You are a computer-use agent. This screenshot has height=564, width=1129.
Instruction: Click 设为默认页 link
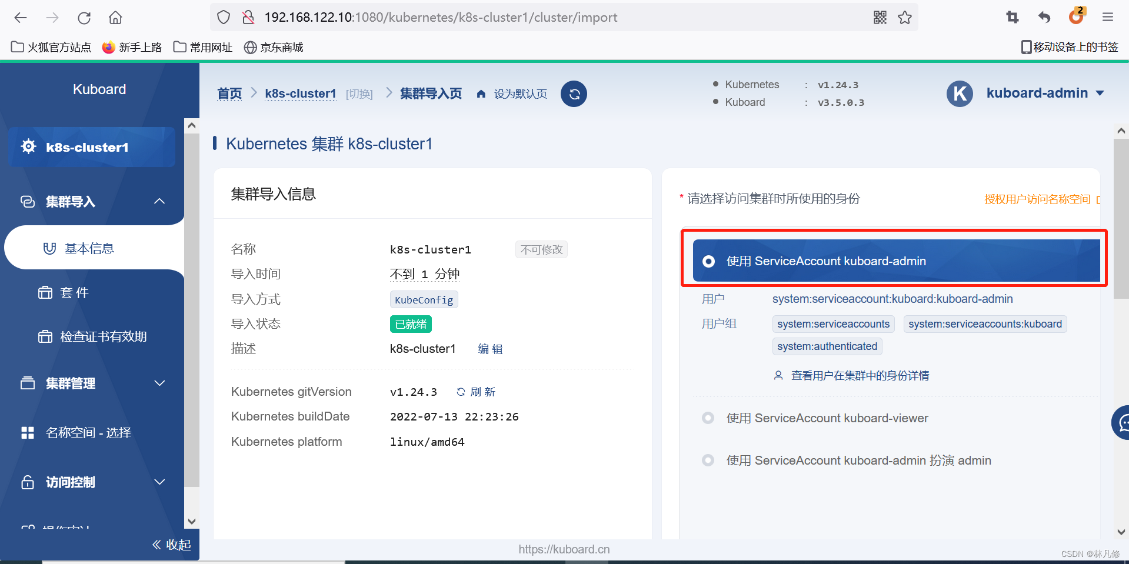(521, 94)
